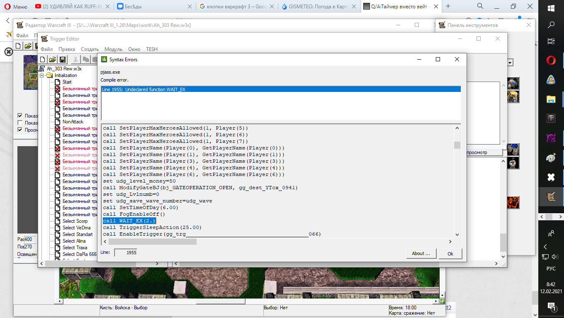Click code pane scroll right arrow
The height and width of the screenshot is (318, 564).
pyautogui.click(x=451, y=241)
